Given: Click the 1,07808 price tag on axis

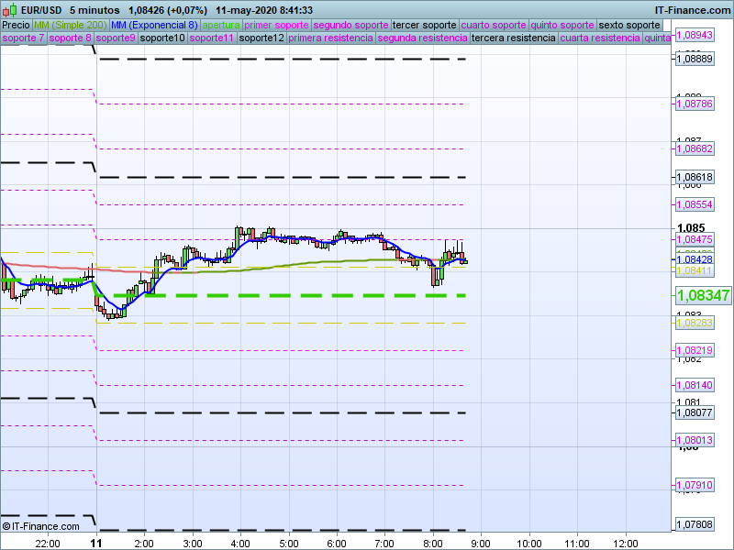Looking at the screenshot, I should [x=694, y=525].
